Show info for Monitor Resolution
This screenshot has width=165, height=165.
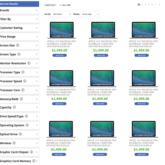pyautogui.click(x=29, y=63)
